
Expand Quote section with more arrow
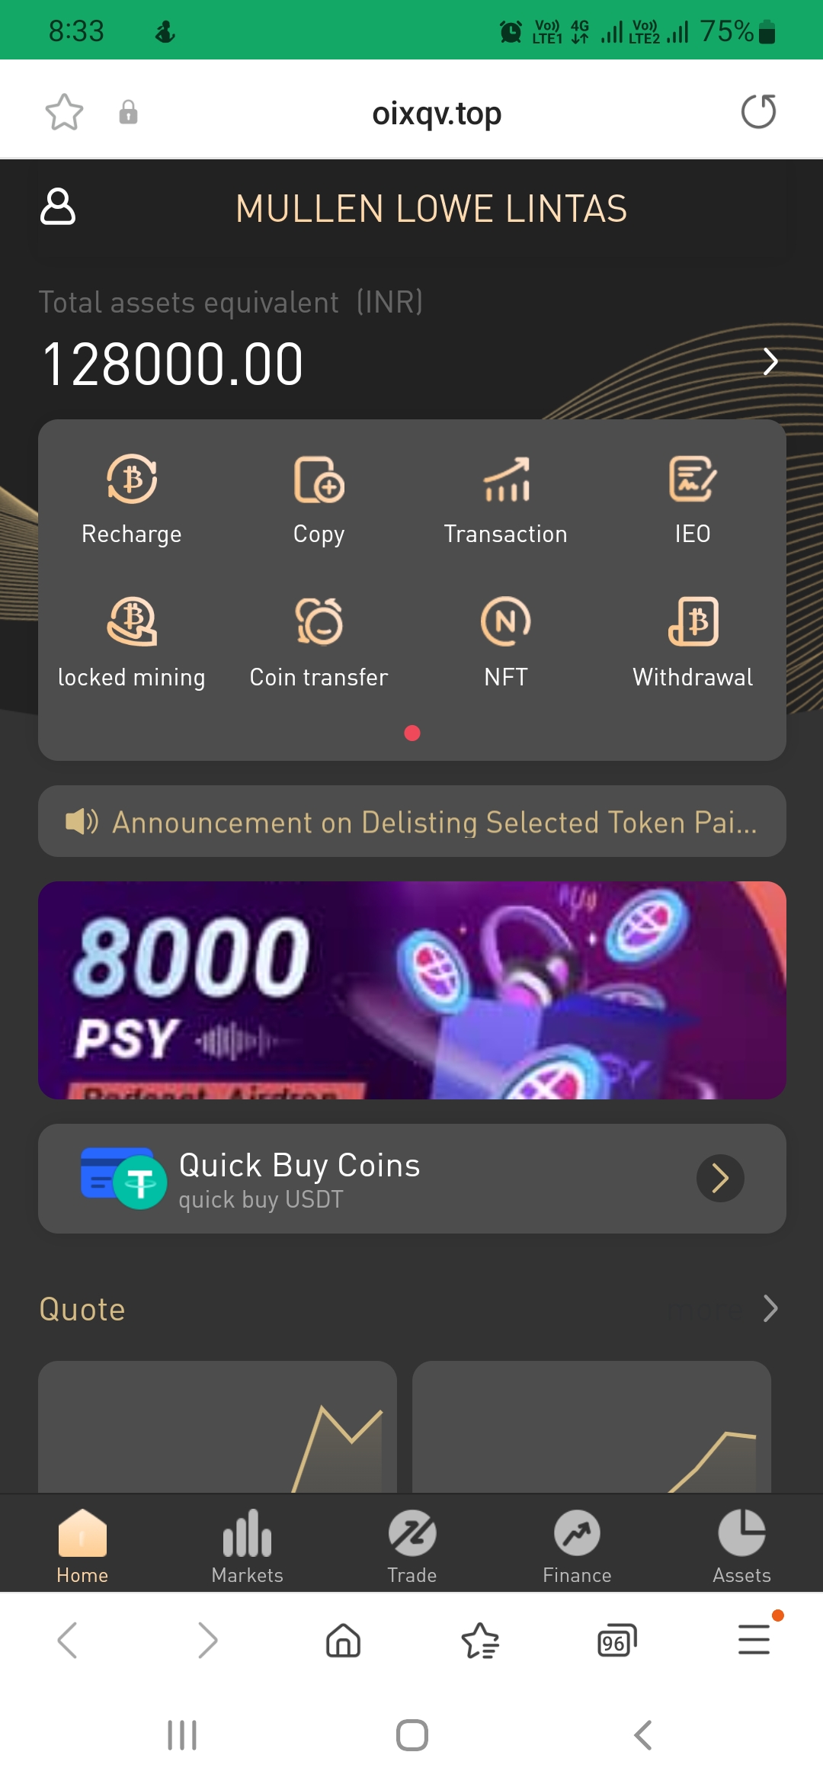point(770,1308)
